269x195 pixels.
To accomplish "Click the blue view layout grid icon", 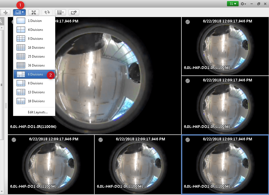I will pyautogui.click(x=18, y=12).
